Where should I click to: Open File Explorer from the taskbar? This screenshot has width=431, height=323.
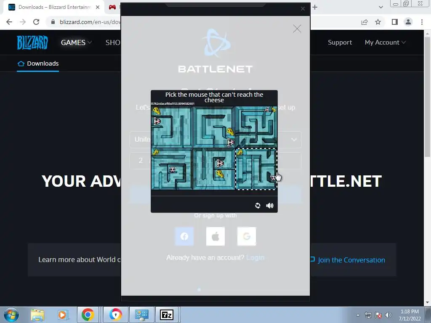tap(37, 315)
